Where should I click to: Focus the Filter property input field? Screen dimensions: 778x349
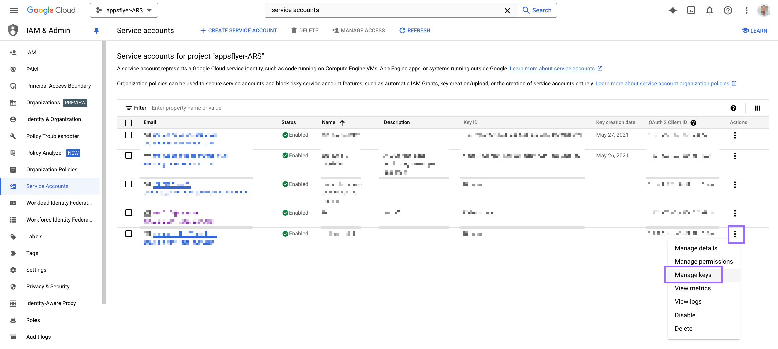[268, 108]
